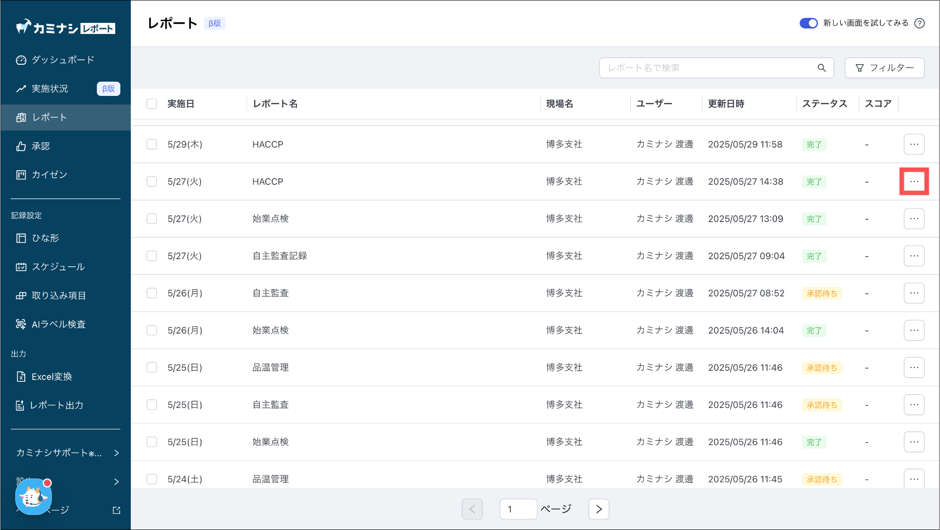The width and height of the screenshot is (940, 530).
Task: Click the レポート名で検索 field
Action: click(x=709, y=68)
